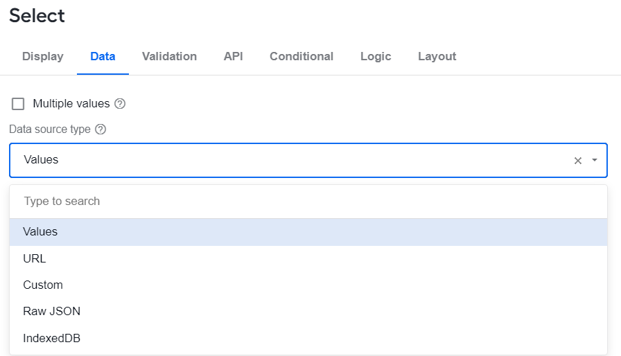Click the Data source type select box
This screenshot has width=621, height=356.
(x=308, y=160)
